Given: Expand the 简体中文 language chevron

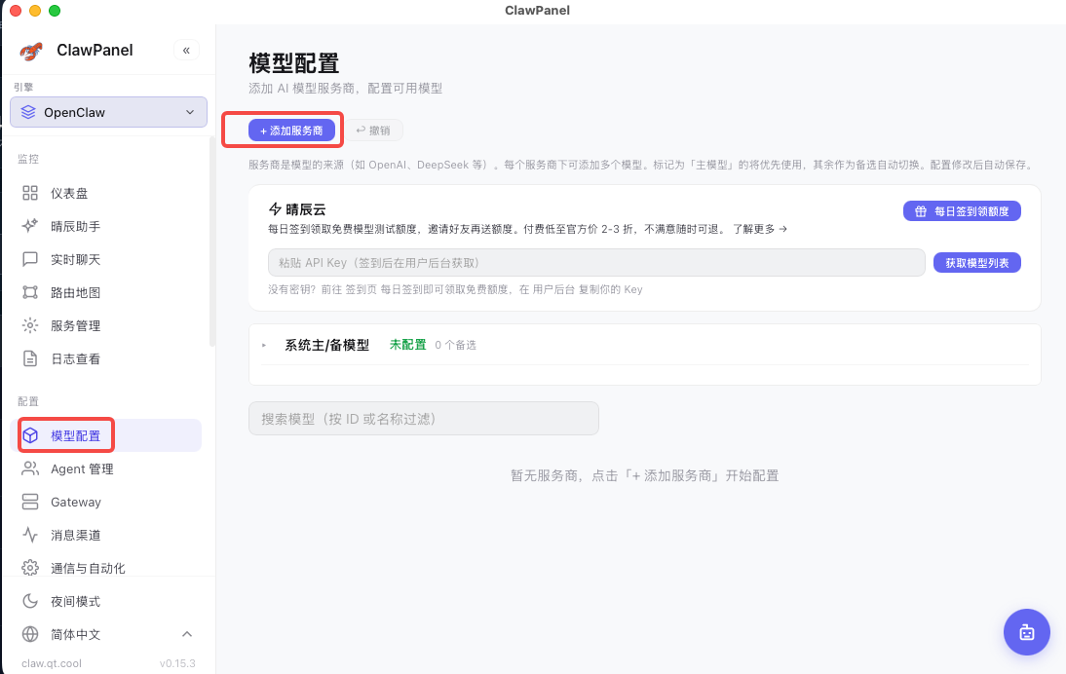Looking at the screenshot, I should click(x=187, y=635).
